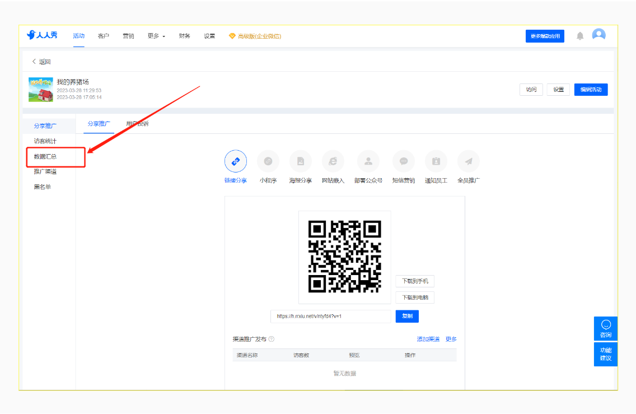This screenshot has height=414, width=636.
Task: Select the 全员推广 all-staff promotion icon
Action: click(469, 161)
